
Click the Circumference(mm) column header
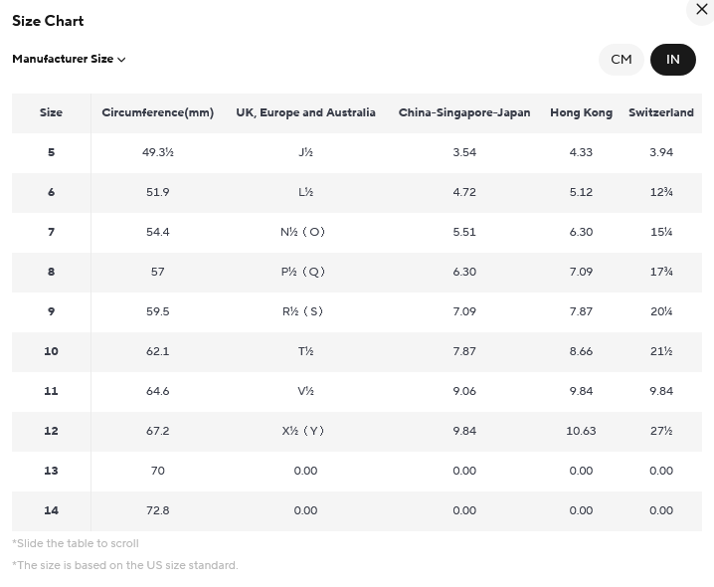pos(157,112)
